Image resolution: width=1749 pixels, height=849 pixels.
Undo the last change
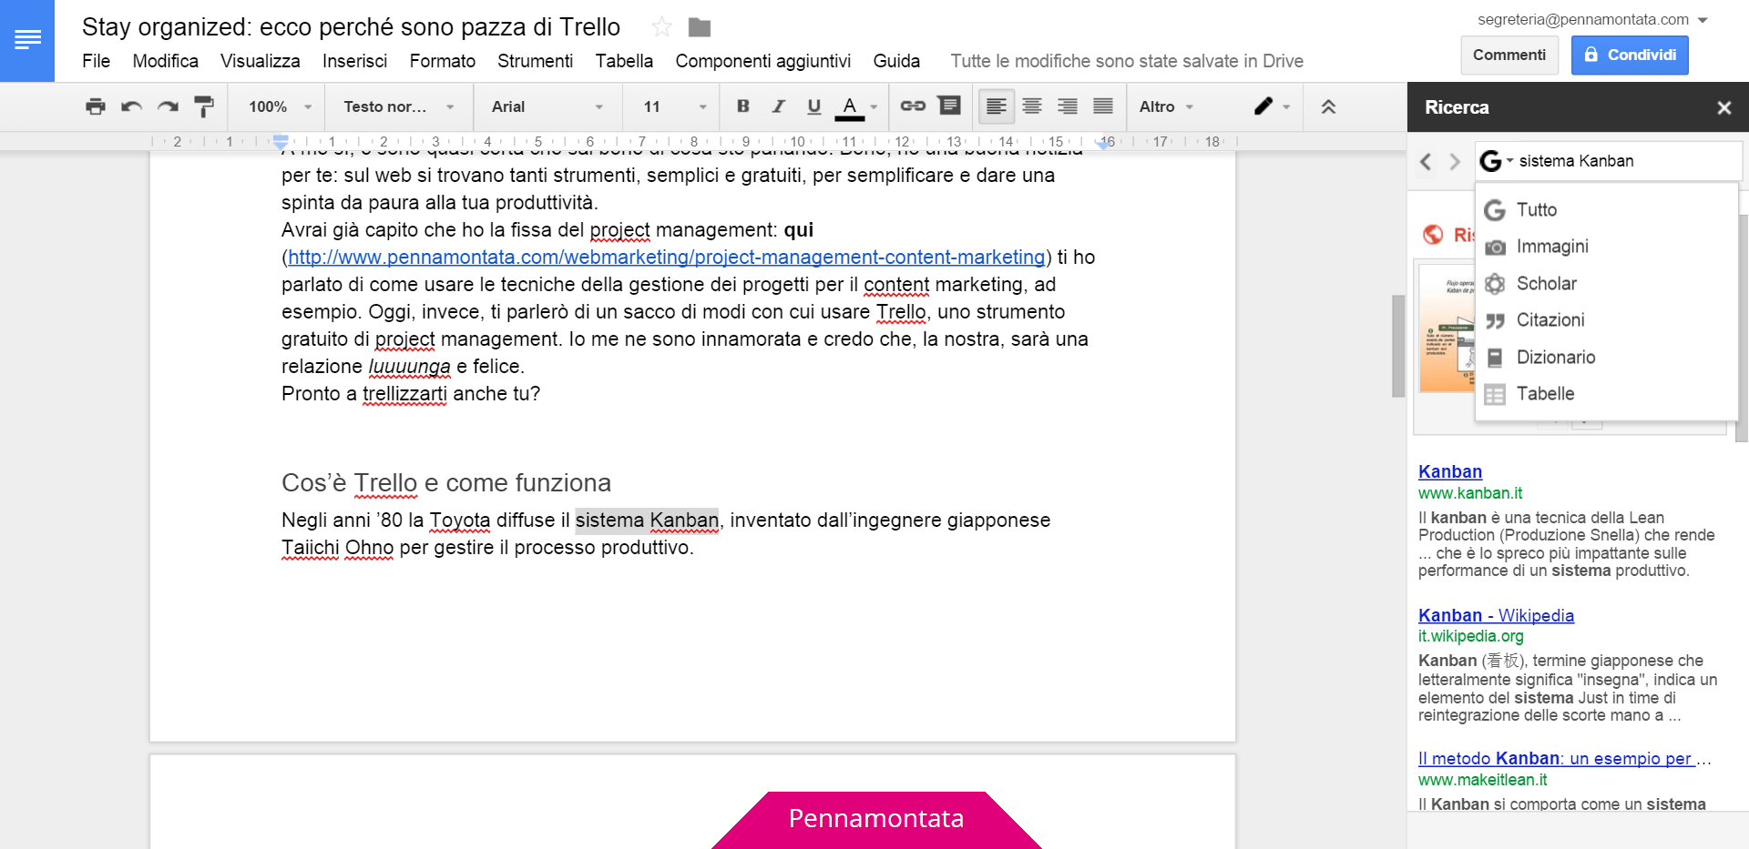coord(131,106)
